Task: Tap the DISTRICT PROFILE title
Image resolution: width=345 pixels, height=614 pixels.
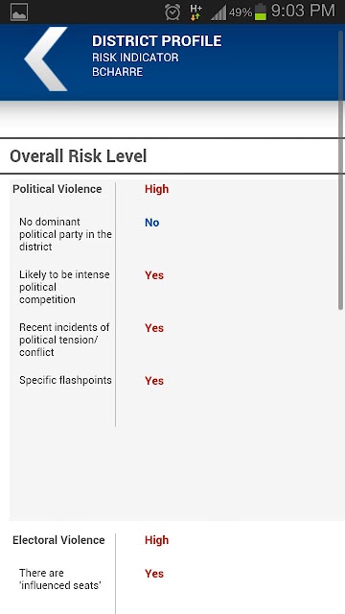Action: point(157,40)
